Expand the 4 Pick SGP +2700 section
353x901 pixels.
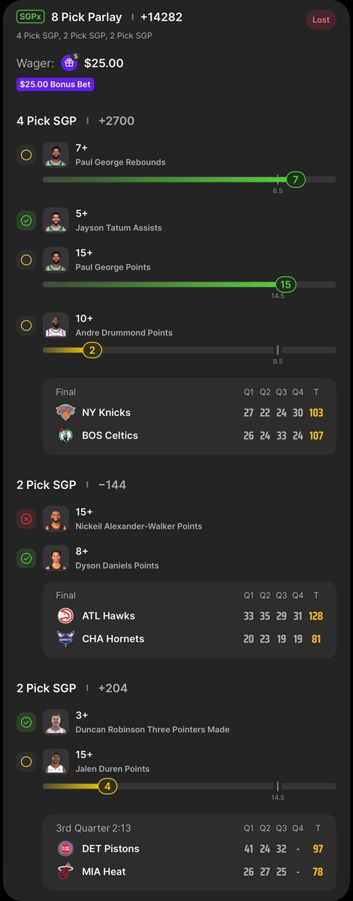[76, 121]
